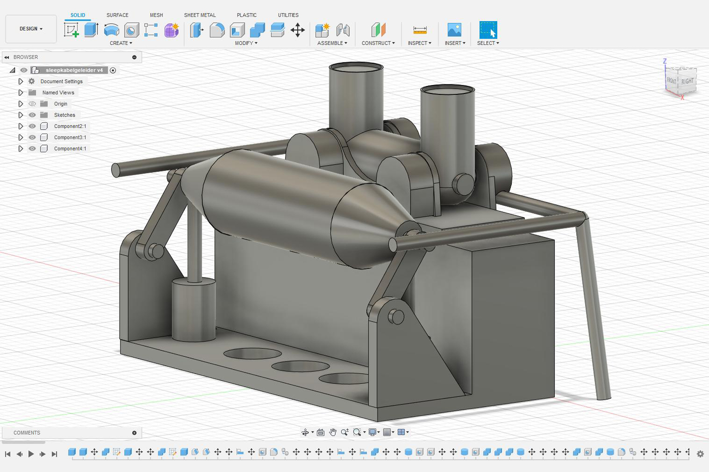Open the Create Form tool

pyautogui.click(x=172, y=30)
